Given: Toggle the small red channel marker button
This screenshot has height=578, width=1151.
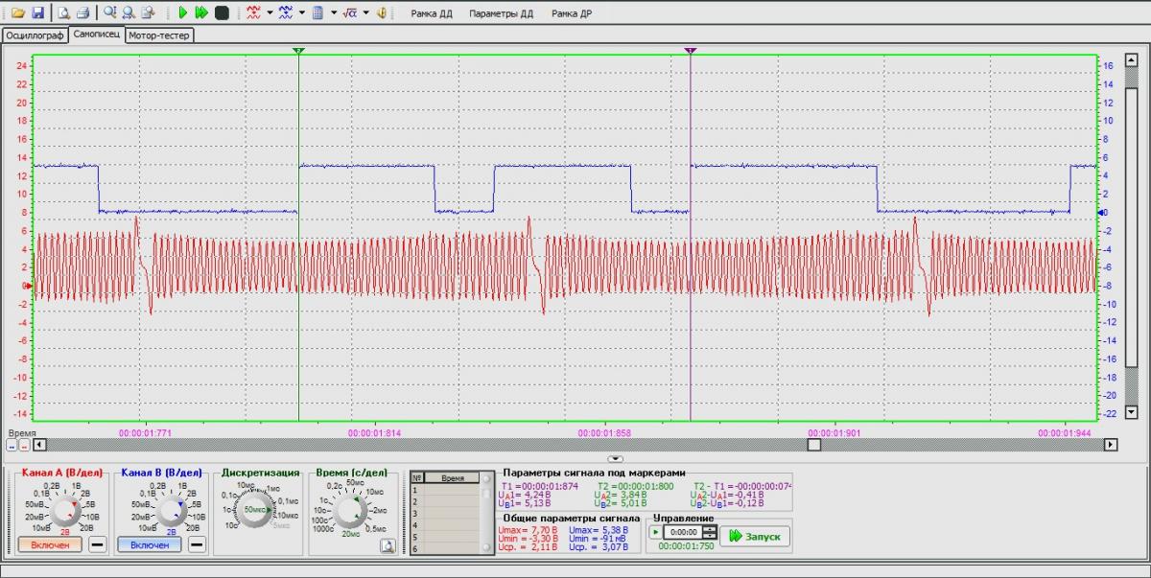Looking at the screenshot, I should pos(24,445).
